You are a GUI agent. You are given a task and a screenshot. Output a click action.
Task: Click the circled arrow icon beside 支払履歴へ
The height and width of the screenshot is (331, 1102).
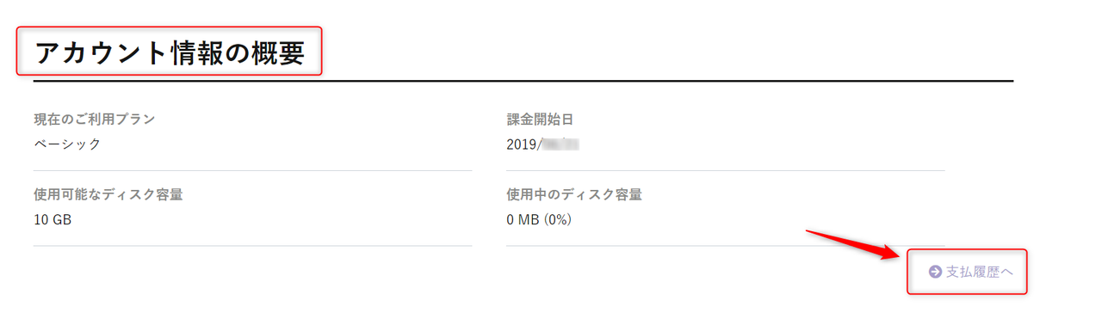click(935, 272)
